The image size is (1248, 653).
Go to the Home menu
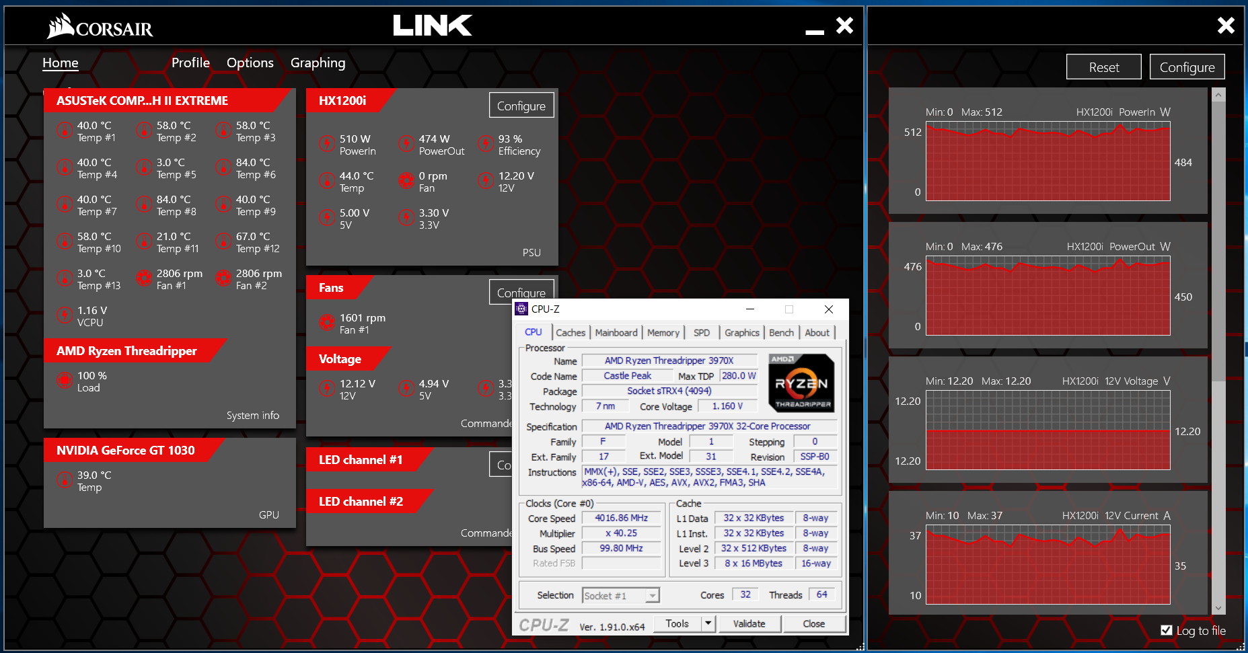[61, 63]
